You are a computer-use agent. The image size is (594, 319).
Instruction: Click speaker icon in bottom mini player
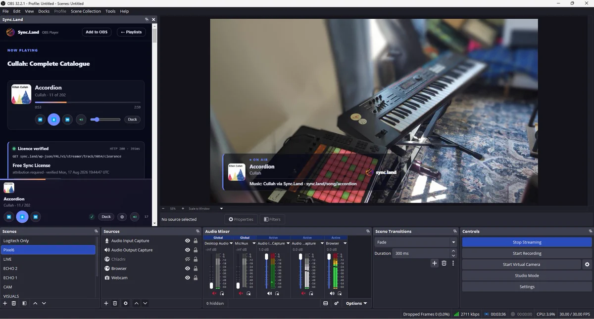(x=135, y=217)
